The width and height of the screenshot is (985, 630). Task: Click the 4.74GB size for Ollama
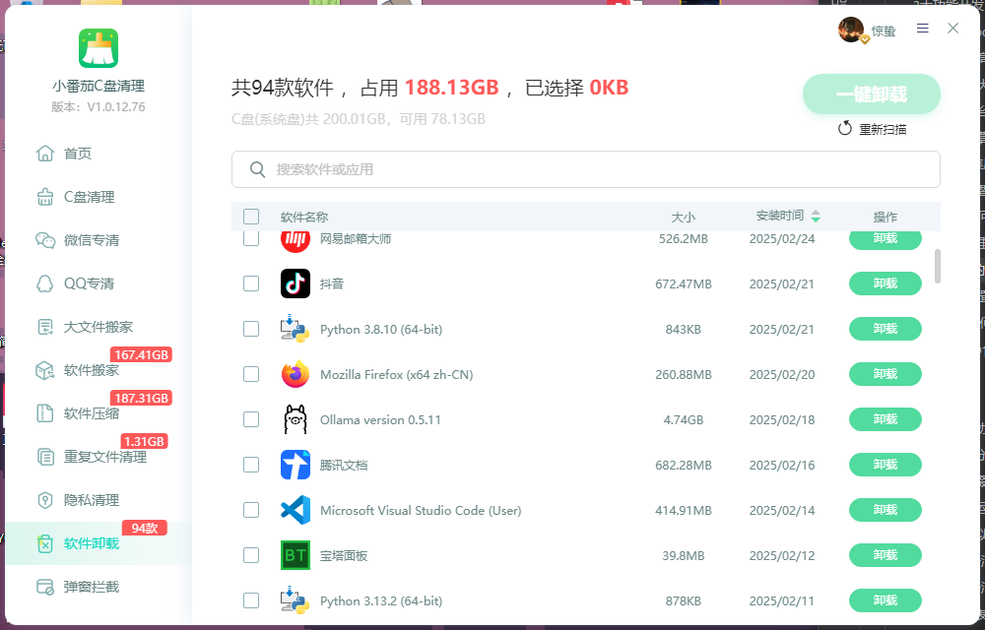684,419
